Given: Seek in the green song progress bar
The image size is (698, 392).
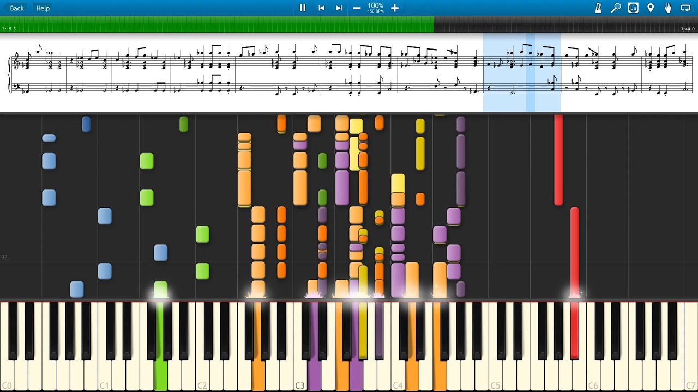Looking at the screenshot, I should (218, 24).
